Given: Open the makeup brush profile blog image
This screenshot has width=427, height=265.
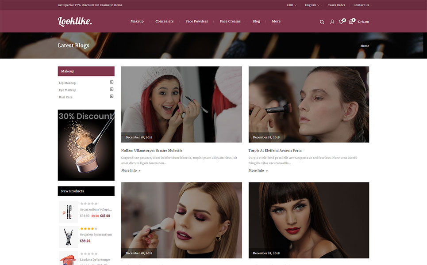Looking at the screenshot, I should (309, 104).
